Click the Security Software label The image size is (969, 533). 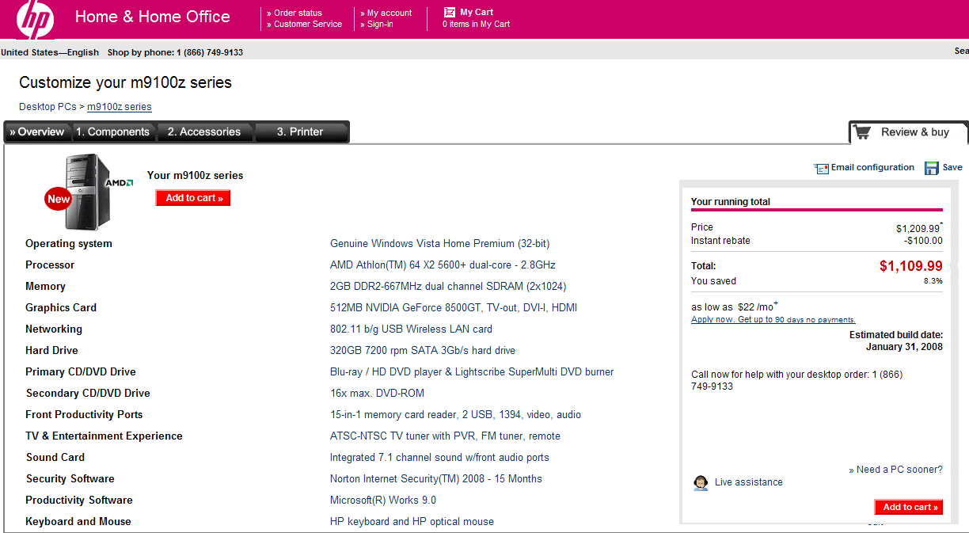tap(70, 479)
